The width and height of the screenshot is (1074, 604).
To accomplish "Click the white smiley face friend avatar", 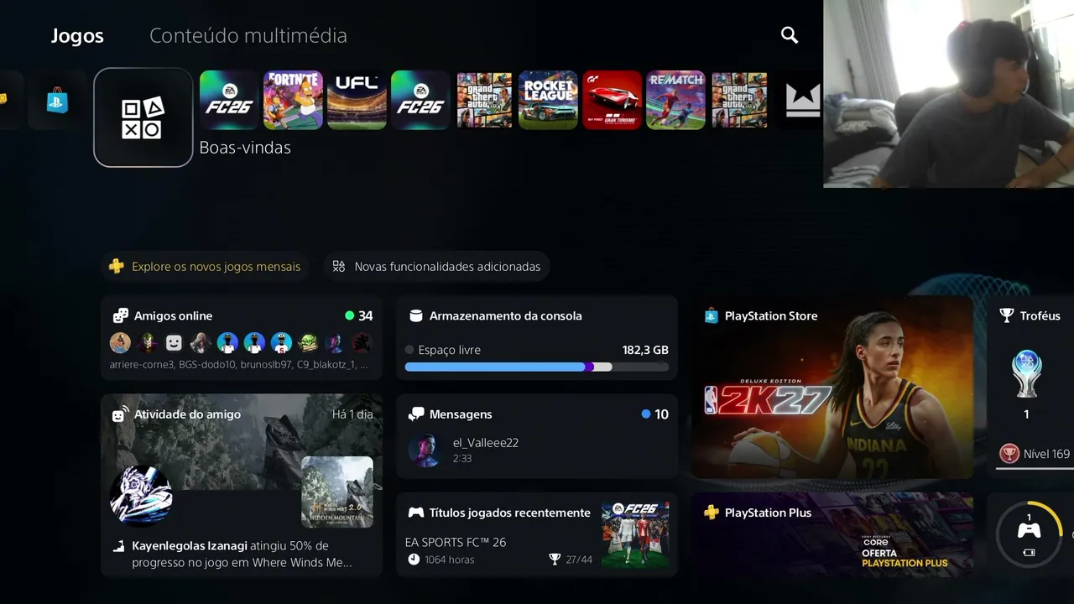I will click(x=174, y=342).
